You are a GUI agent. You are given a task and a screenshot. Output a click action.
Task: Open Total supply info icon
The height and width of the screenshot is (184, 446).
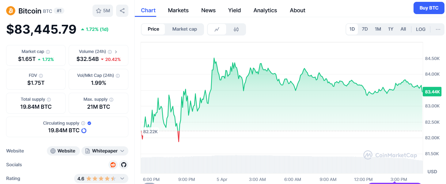[49, 100]
